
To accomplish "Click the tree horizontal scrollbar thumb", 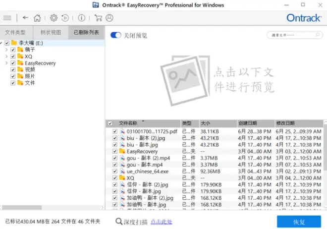I will coord(22,208).
